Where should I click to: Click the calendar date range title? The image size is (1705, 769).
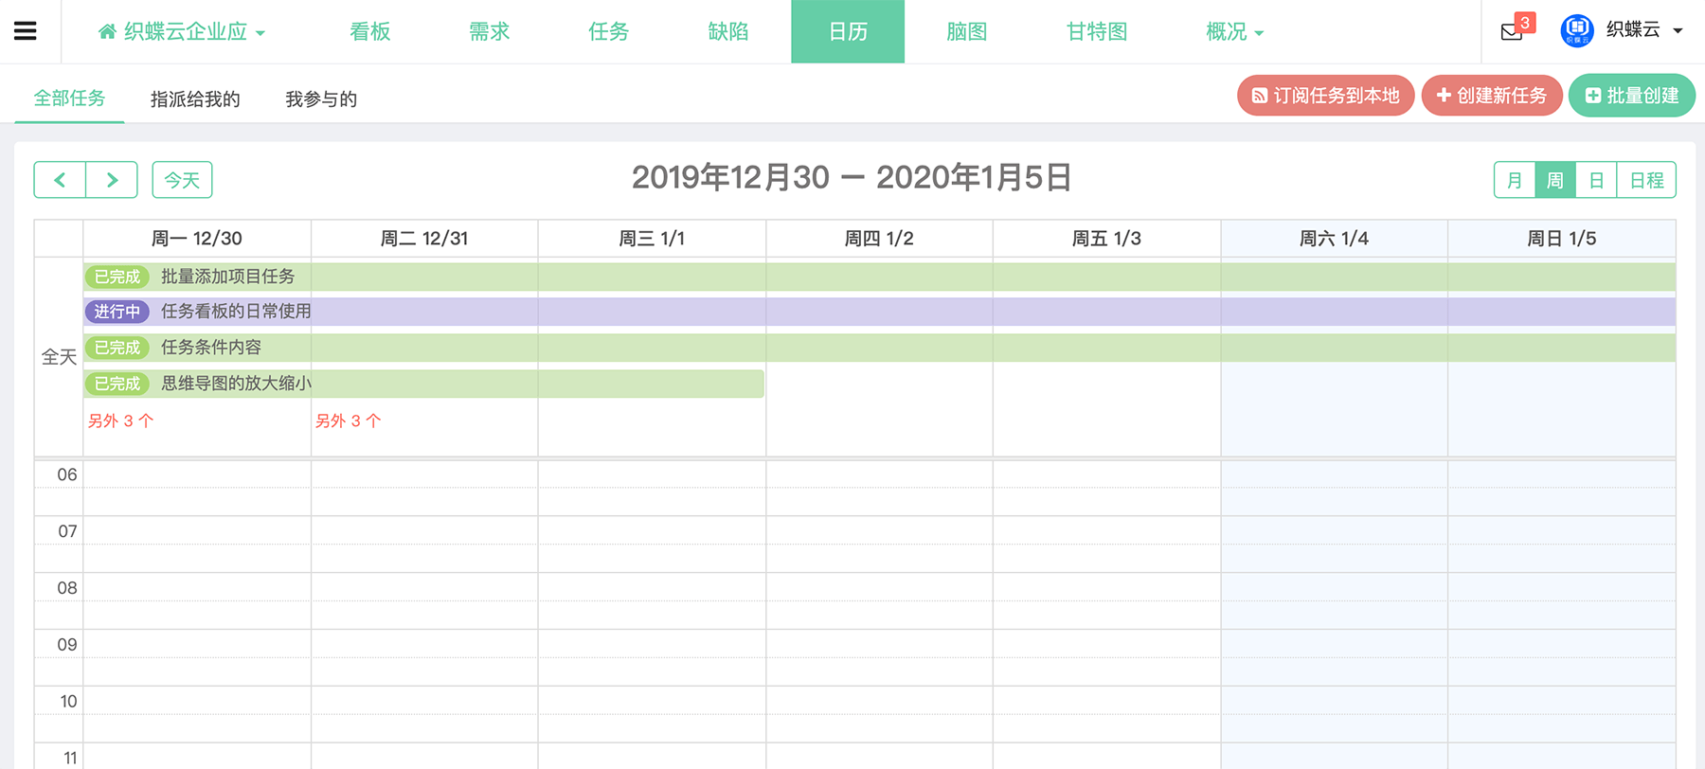pyautogui.click(x=852, y=177)
